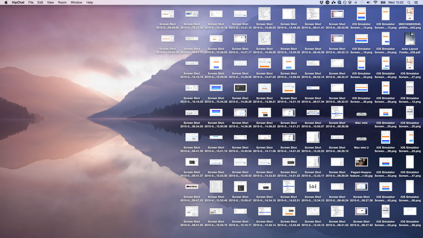Open the Pagani-Huayra feature photo
The height and width of the screenshot is (238, 423).
(x=361, y=162)
